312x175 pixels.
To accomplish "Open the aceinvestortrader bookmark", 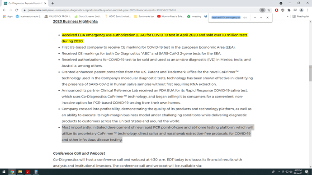I will [x=28, y=17].
